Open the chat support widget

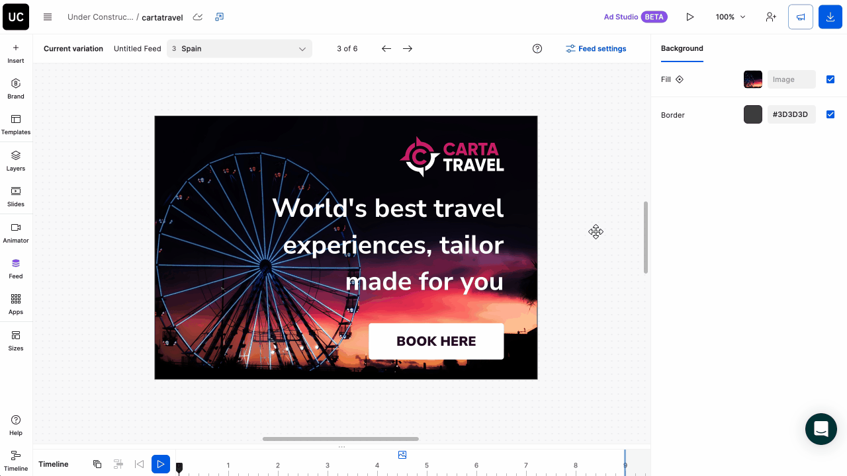[x=821, y=429]
